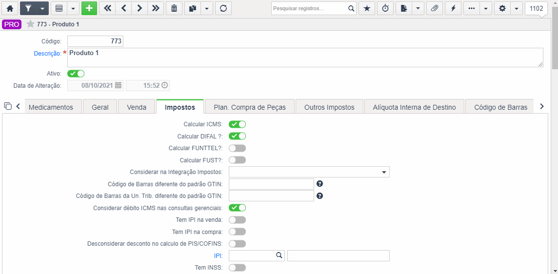This screenshot has height=274, width=558.
Task: Enable Tem IPI na venda switch
Action: (x=238, y=219)
